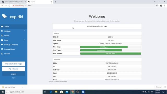Viewport: 167px width, 94px height.
Task: Open Microsoft Store from taskbar
Action: [x=62, y=92]
